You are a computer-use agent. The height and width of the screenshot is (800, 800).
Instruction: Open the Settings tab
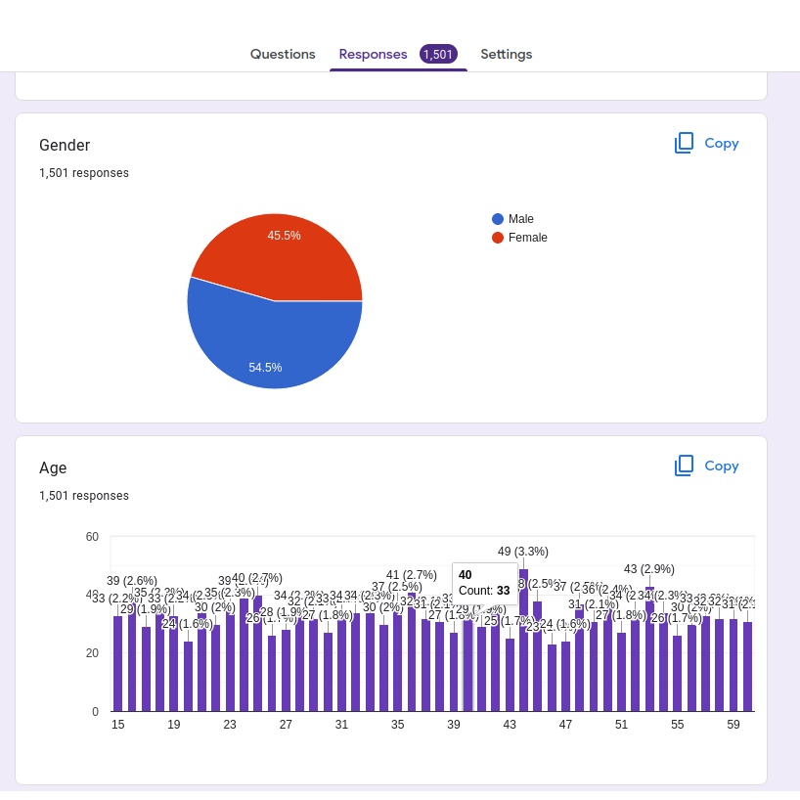[506, 54]
